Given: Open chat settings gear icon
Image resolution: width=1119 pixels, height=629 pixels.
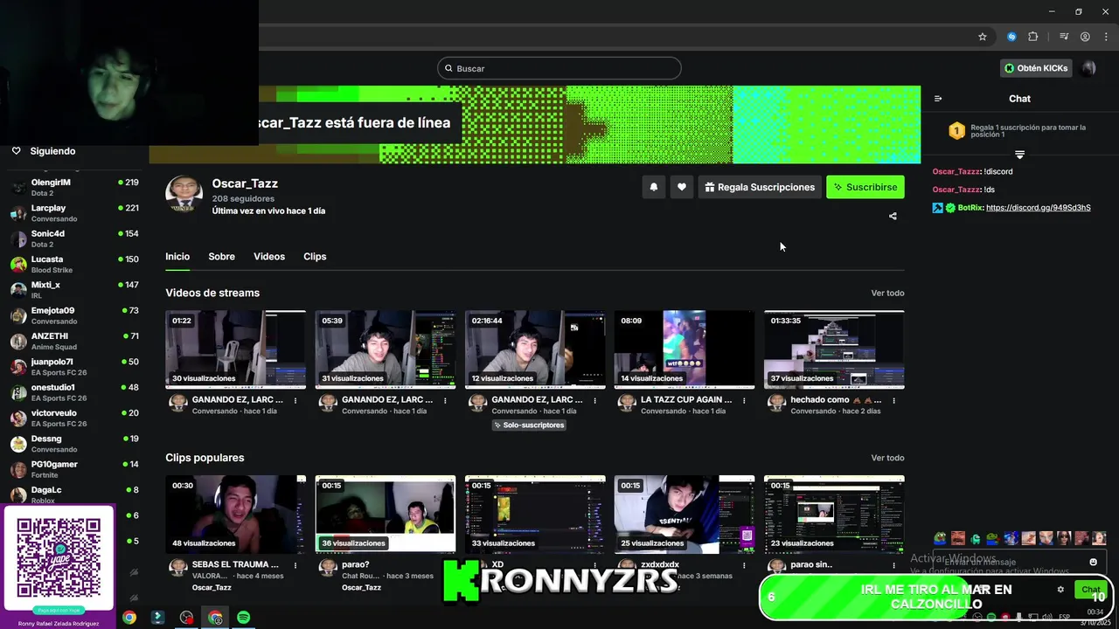Looking at the screenshot, I should 1060,590.
